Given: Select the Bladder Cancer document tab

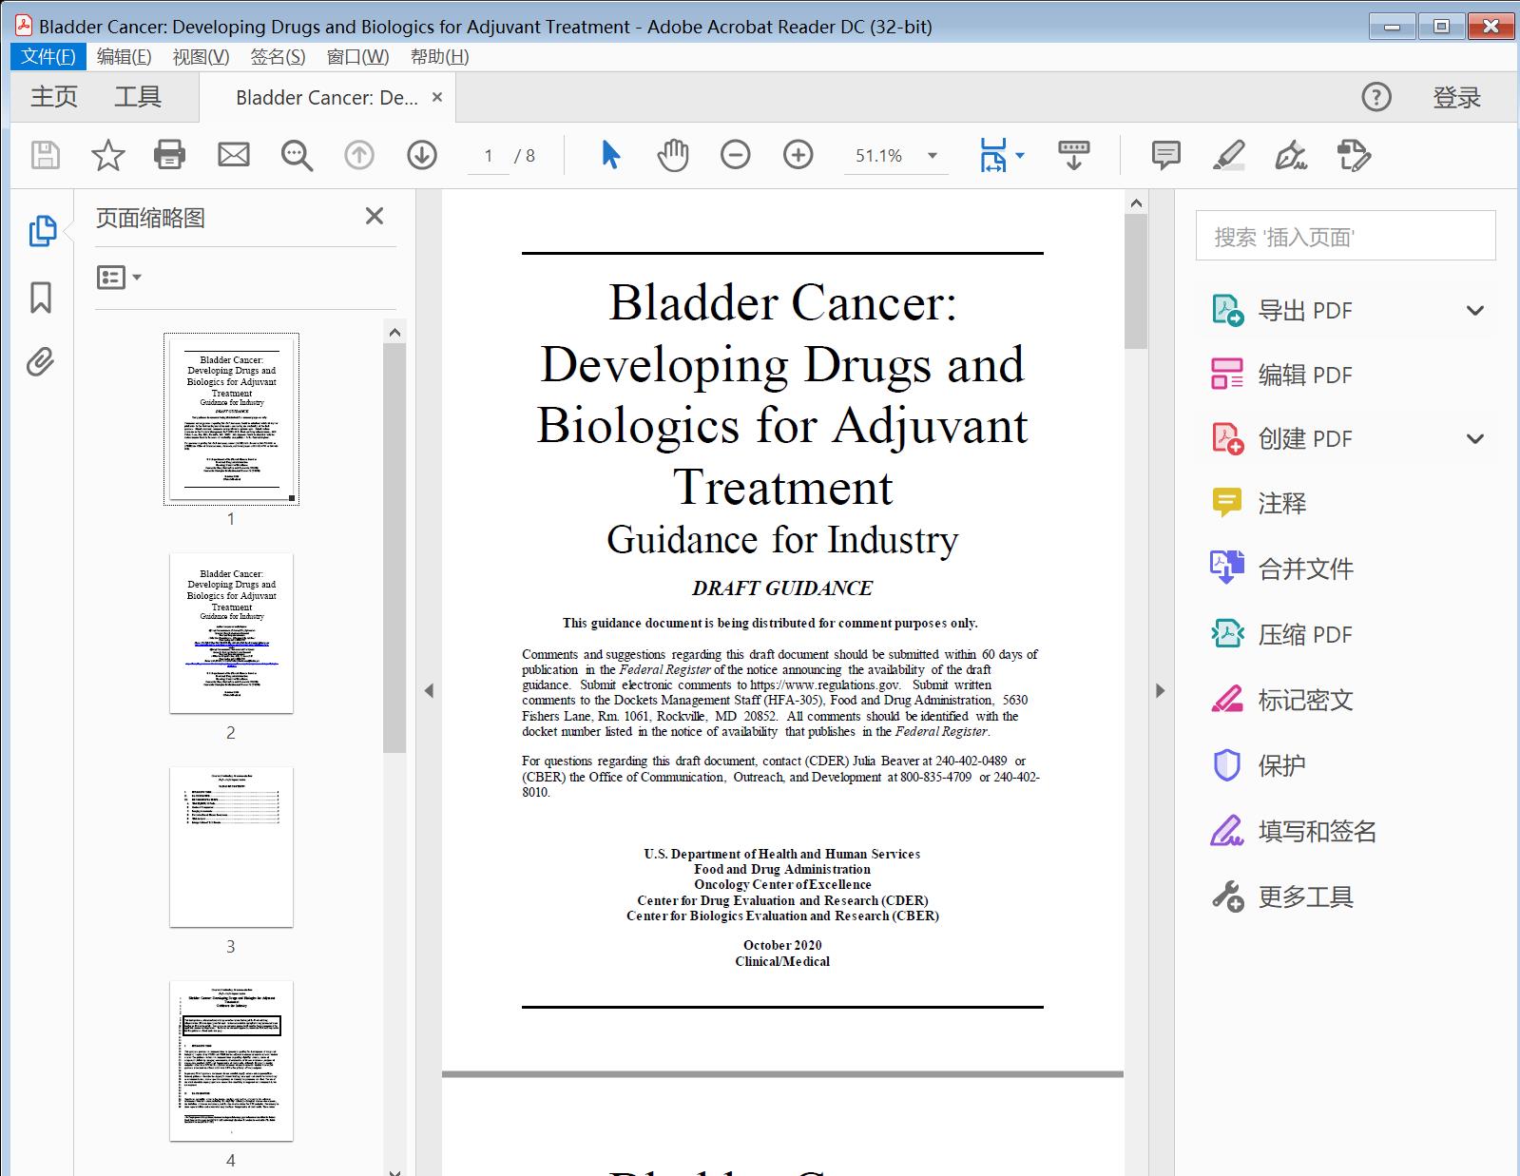Looking at the screenshot, I should click(326, 97).
